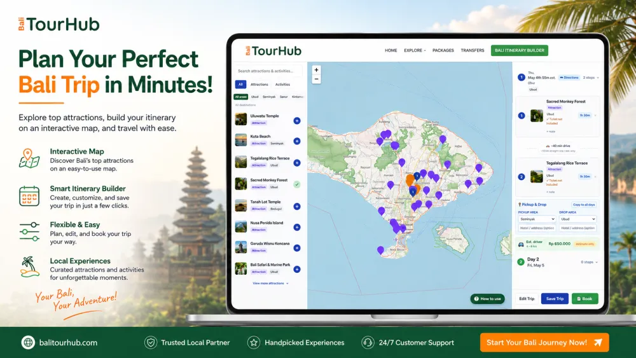Click the Directions button for Day 1
The width and height of the screenshot is (636, 358).
(x=569, y=78)
